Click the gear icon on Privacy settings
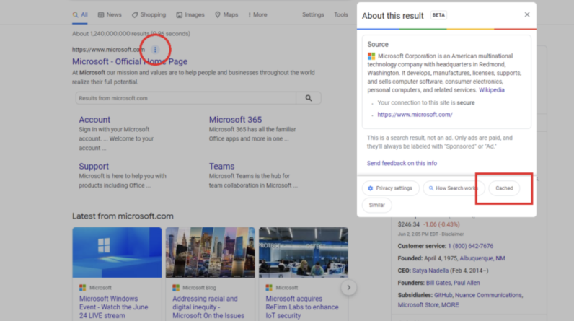The height and width of the screenshot is (321, 574). pos(371,188)
